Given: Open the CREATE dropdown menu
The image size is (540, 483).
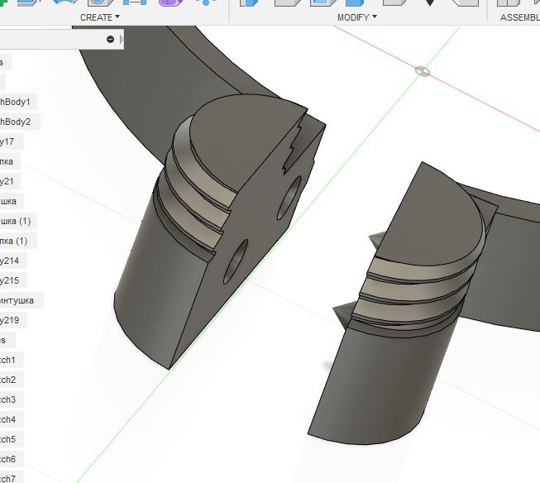Looking at the screenshot, I should pyautogui.click(x=100, y=17).
